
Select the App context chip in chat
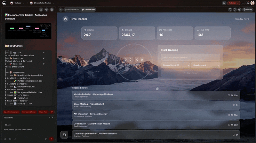coord(8,125)
